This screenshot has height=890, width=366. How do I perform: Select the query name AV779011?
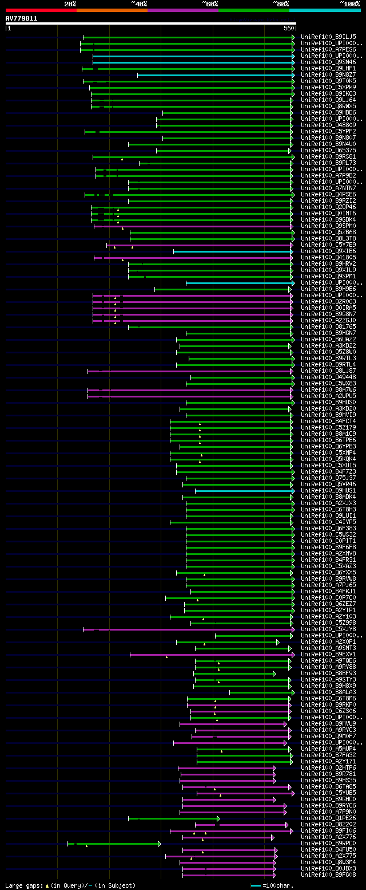pyautogui.click(x=22, y=18)
